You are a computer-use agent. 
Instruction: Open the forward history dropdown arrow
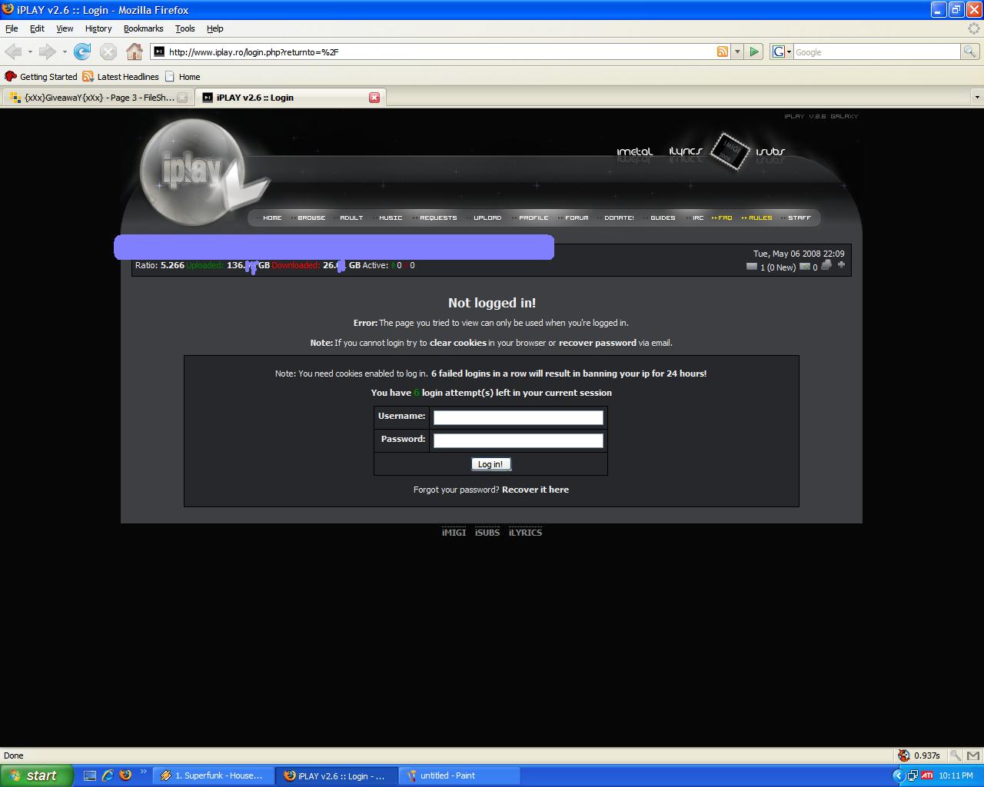[65, 51]
